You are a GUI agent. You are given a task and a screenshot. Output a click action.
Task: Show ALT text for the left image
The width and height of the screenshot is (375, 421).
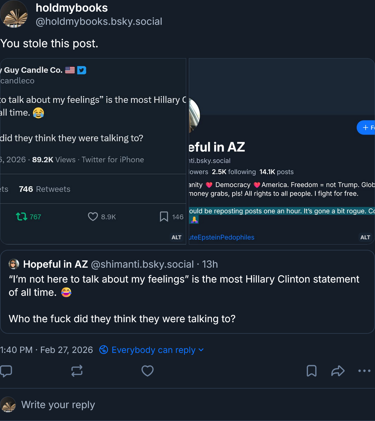pyautogui.click(x=176, y=237)
